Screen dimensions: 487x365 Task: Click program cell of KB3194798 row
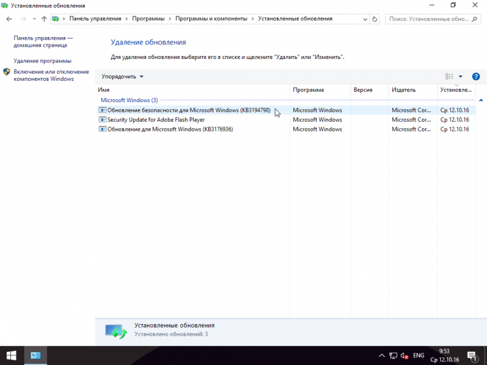[x=317, y=110]
